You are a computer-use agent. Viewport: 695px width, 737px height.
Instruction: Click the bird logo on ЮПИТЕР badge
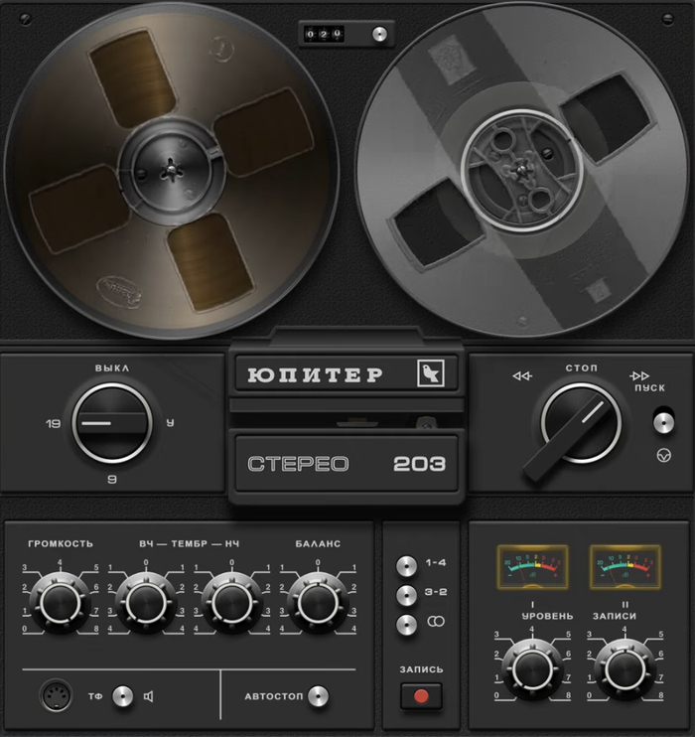point(432,373)
